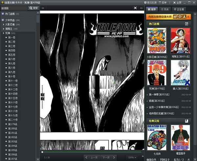
Task: Collapse the 死神 tree node
Action: pyautogui.click(x=3, y=33)
